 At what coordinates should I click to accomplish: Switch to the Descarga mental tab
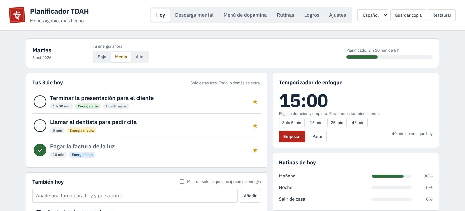point(194,15)
